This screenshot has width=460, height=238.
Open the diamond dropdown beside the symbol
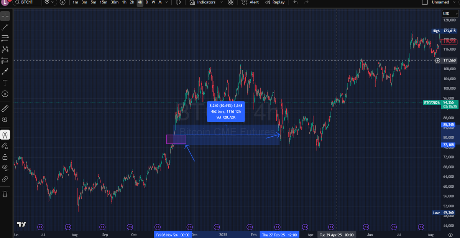[49, 2]
